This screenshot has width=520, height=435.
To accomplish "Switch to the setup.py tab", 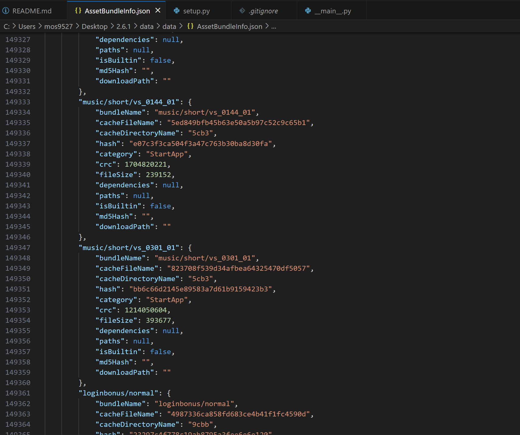I will 196,11.
